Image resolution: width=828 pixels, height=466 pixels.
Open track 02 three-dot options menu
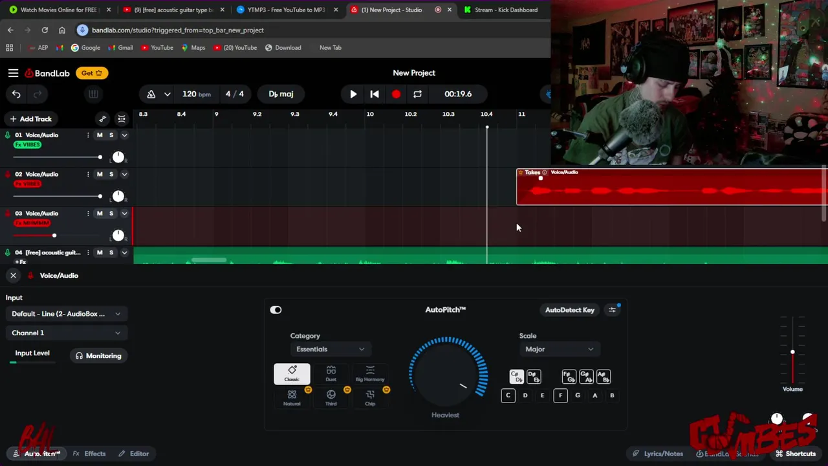(x=88, y=174)
